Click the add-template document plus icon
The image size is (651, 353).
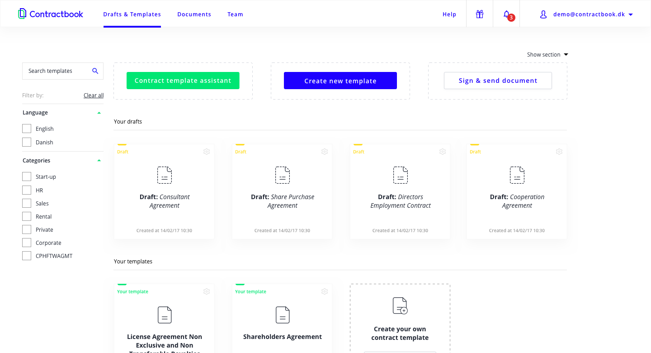tap(400, 306)
